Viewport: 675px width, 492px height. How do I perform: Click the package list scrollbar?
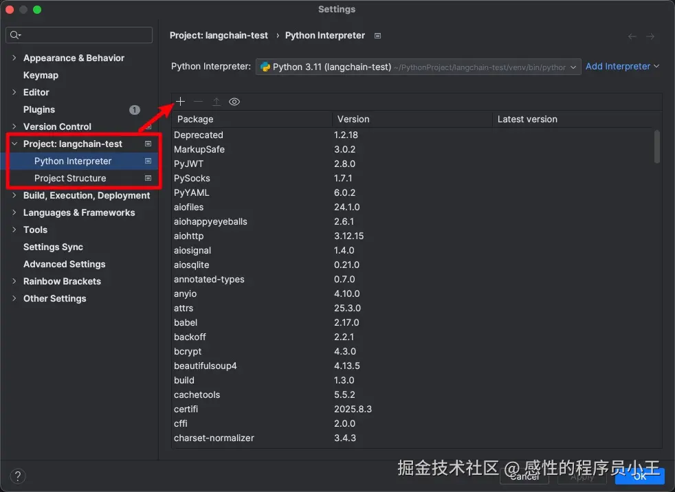tap(657, 147)
